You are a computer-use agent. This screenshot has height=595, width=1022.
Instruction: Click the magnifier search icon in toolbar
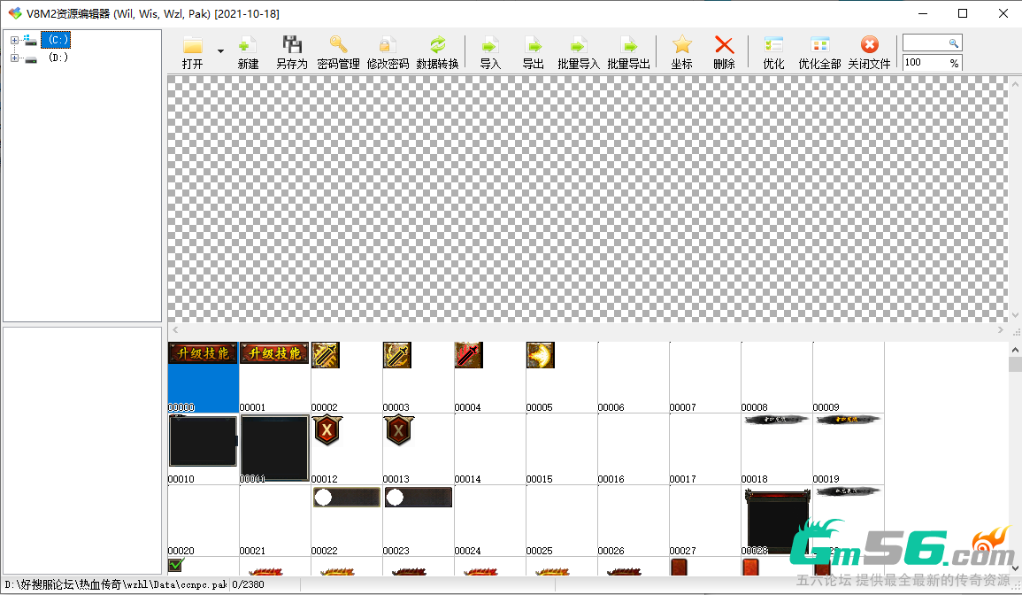(954, 43)
